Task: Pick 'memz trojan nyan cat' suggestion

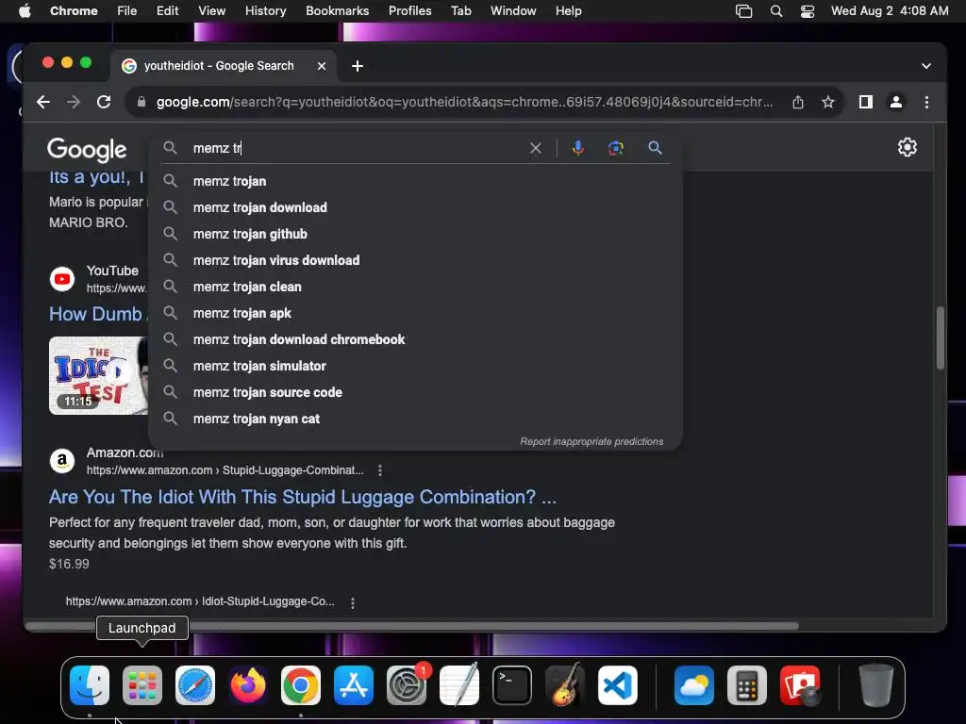Action: click(x=416, y=420)
